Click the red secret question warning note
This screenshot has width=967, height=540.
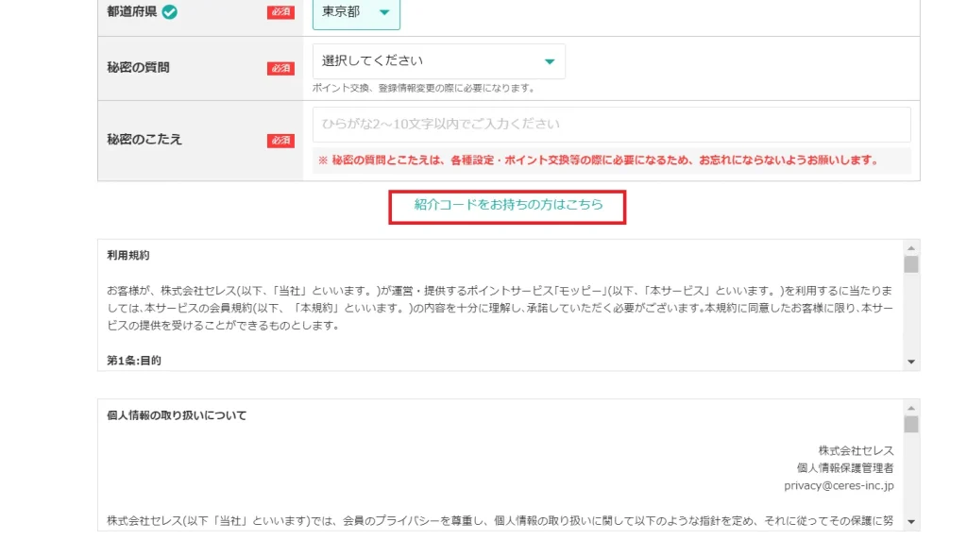point(599,160)
